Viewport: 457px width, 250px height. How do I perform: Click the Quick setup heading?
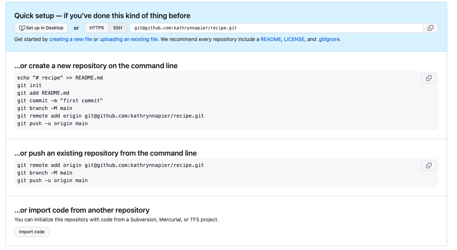[x=102, y=16]
